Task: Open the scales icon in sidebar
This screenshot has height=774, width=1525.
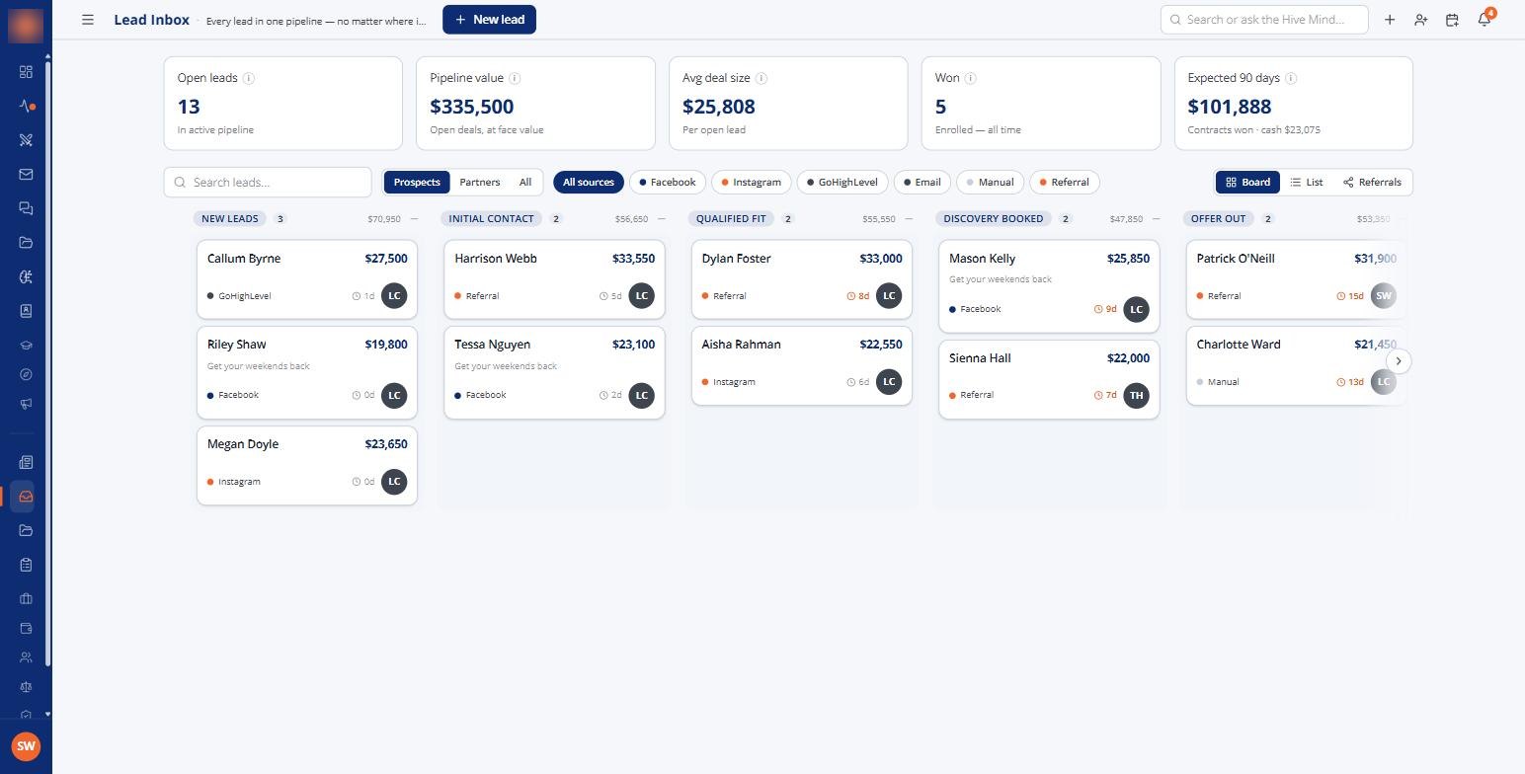Action: pos(26,687)
